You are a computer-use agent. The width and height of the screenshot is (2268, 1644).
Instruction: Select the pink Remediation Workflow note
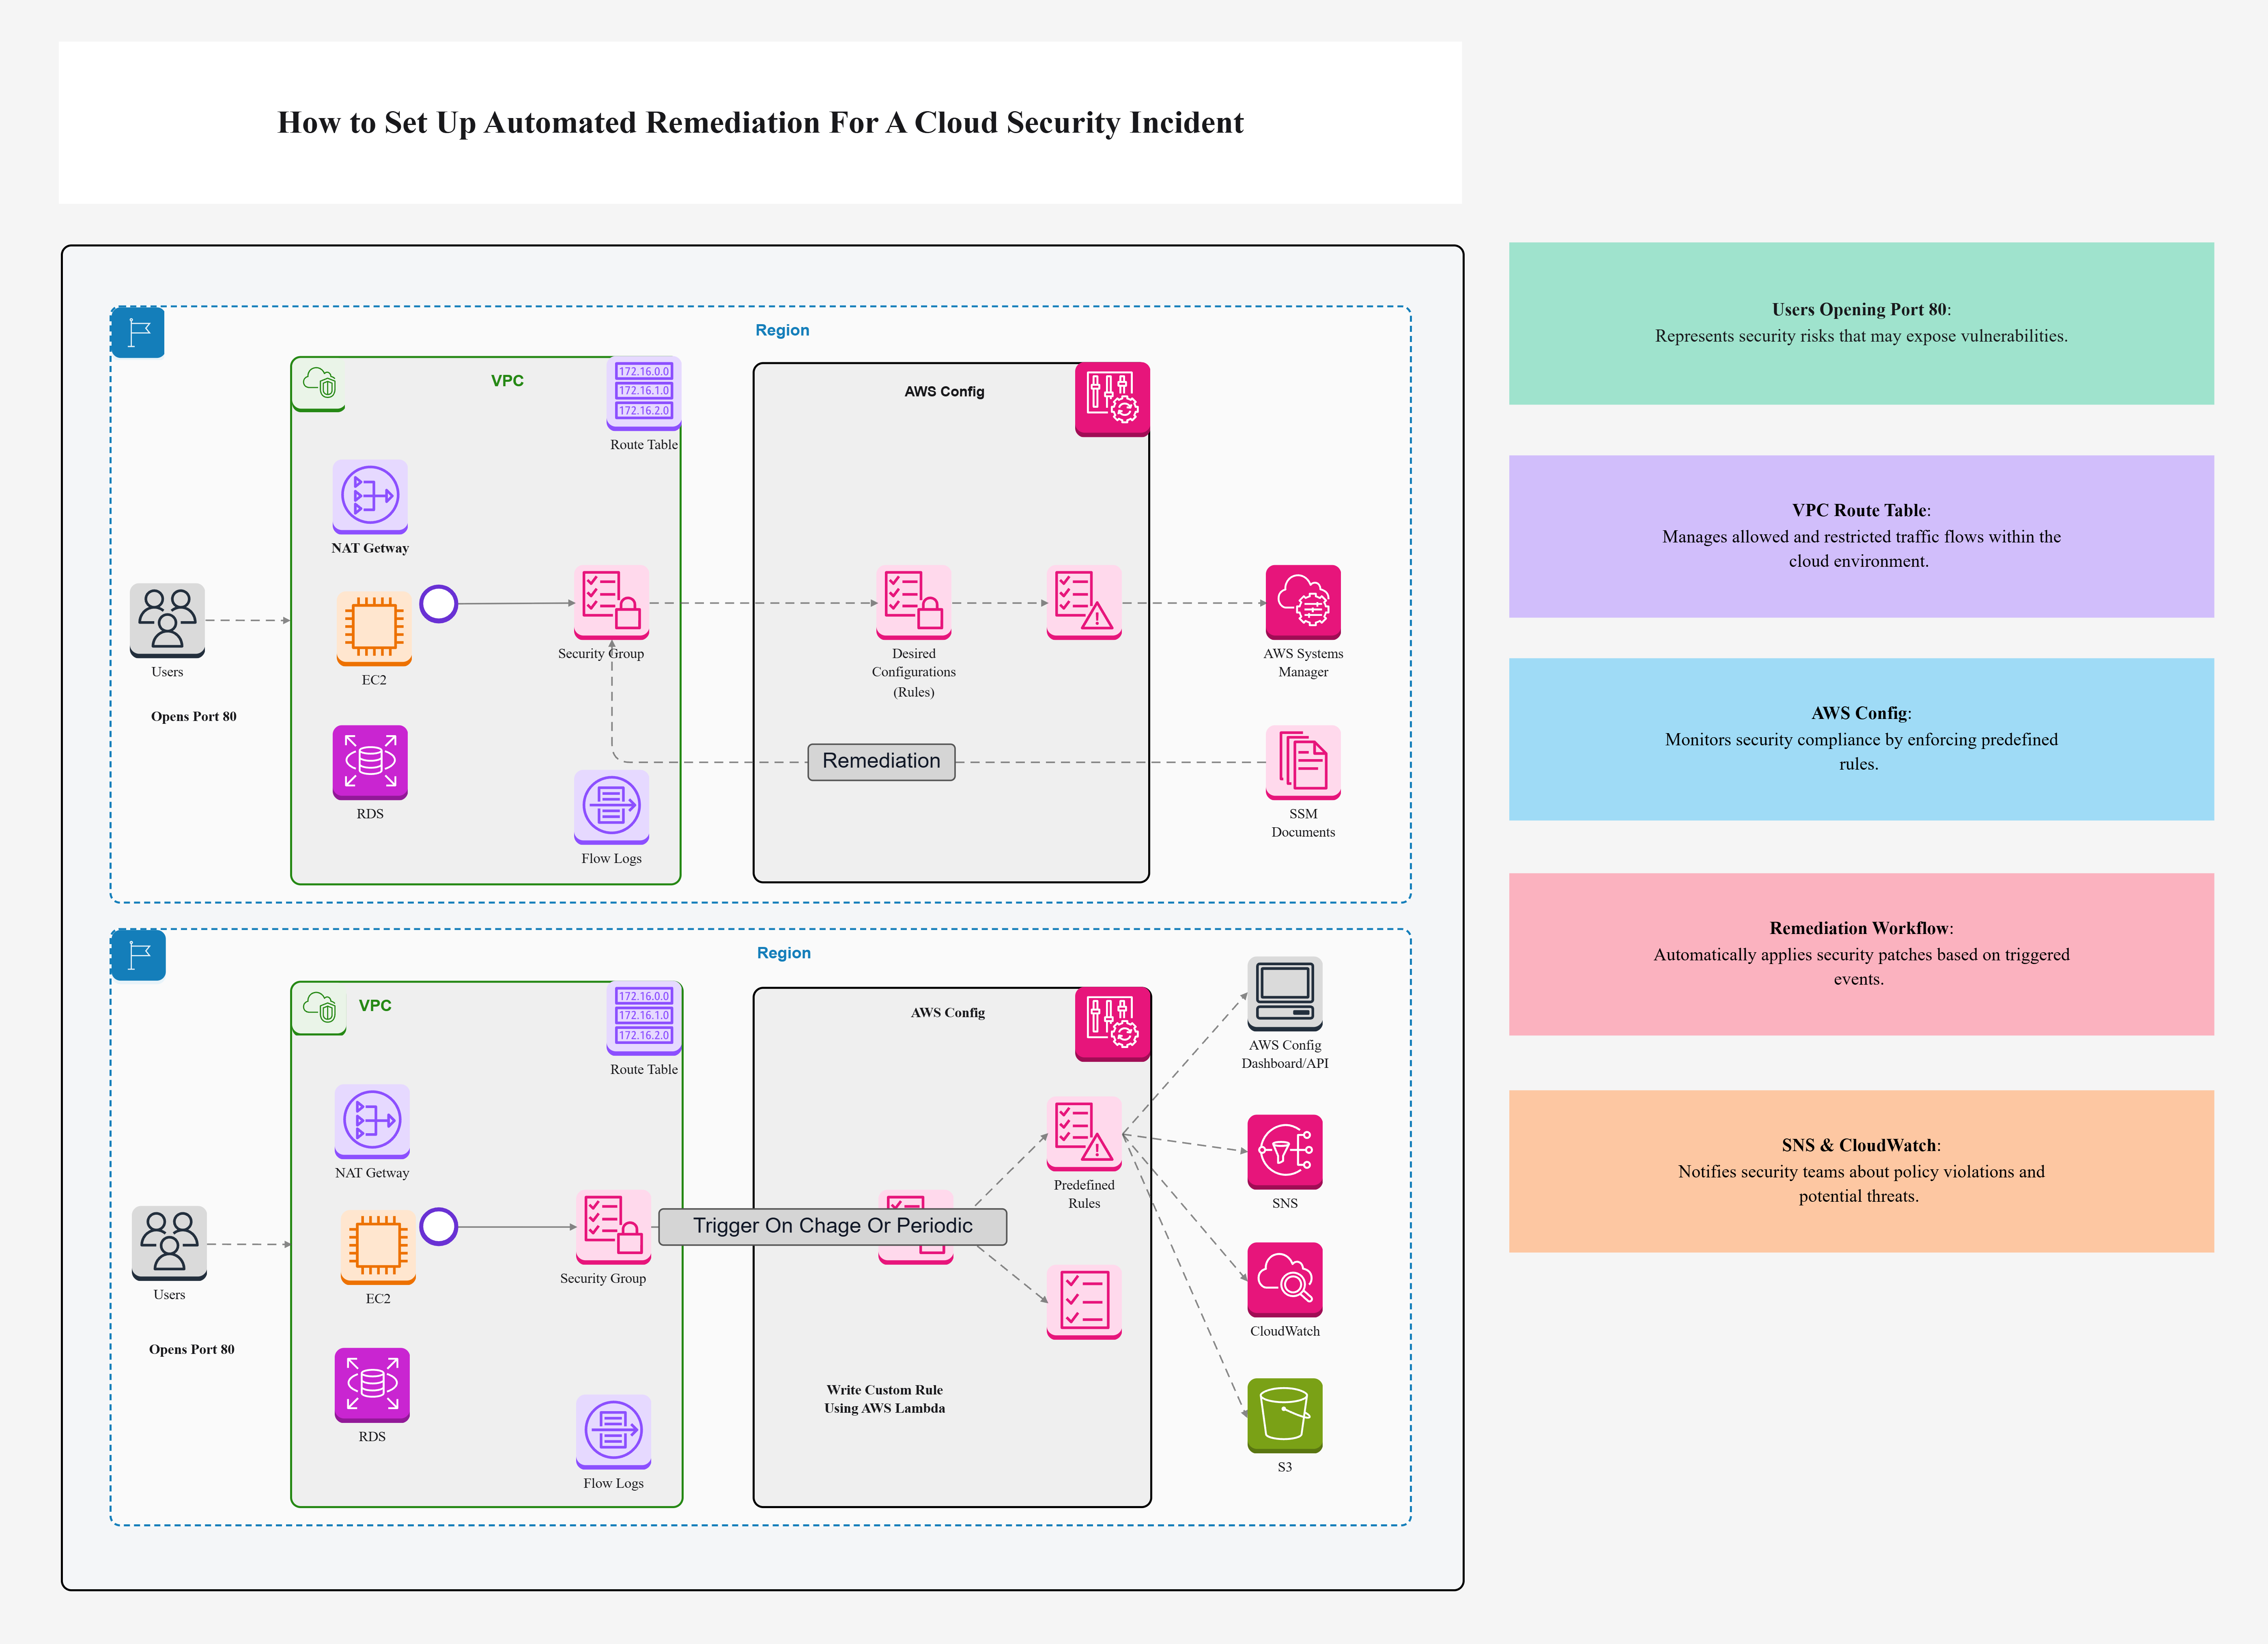tap(1861, 954)
